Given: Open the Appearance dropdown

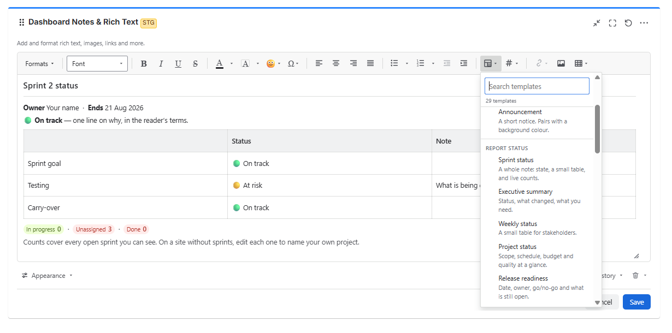Looking at the screenshot, I should point(47,276).
